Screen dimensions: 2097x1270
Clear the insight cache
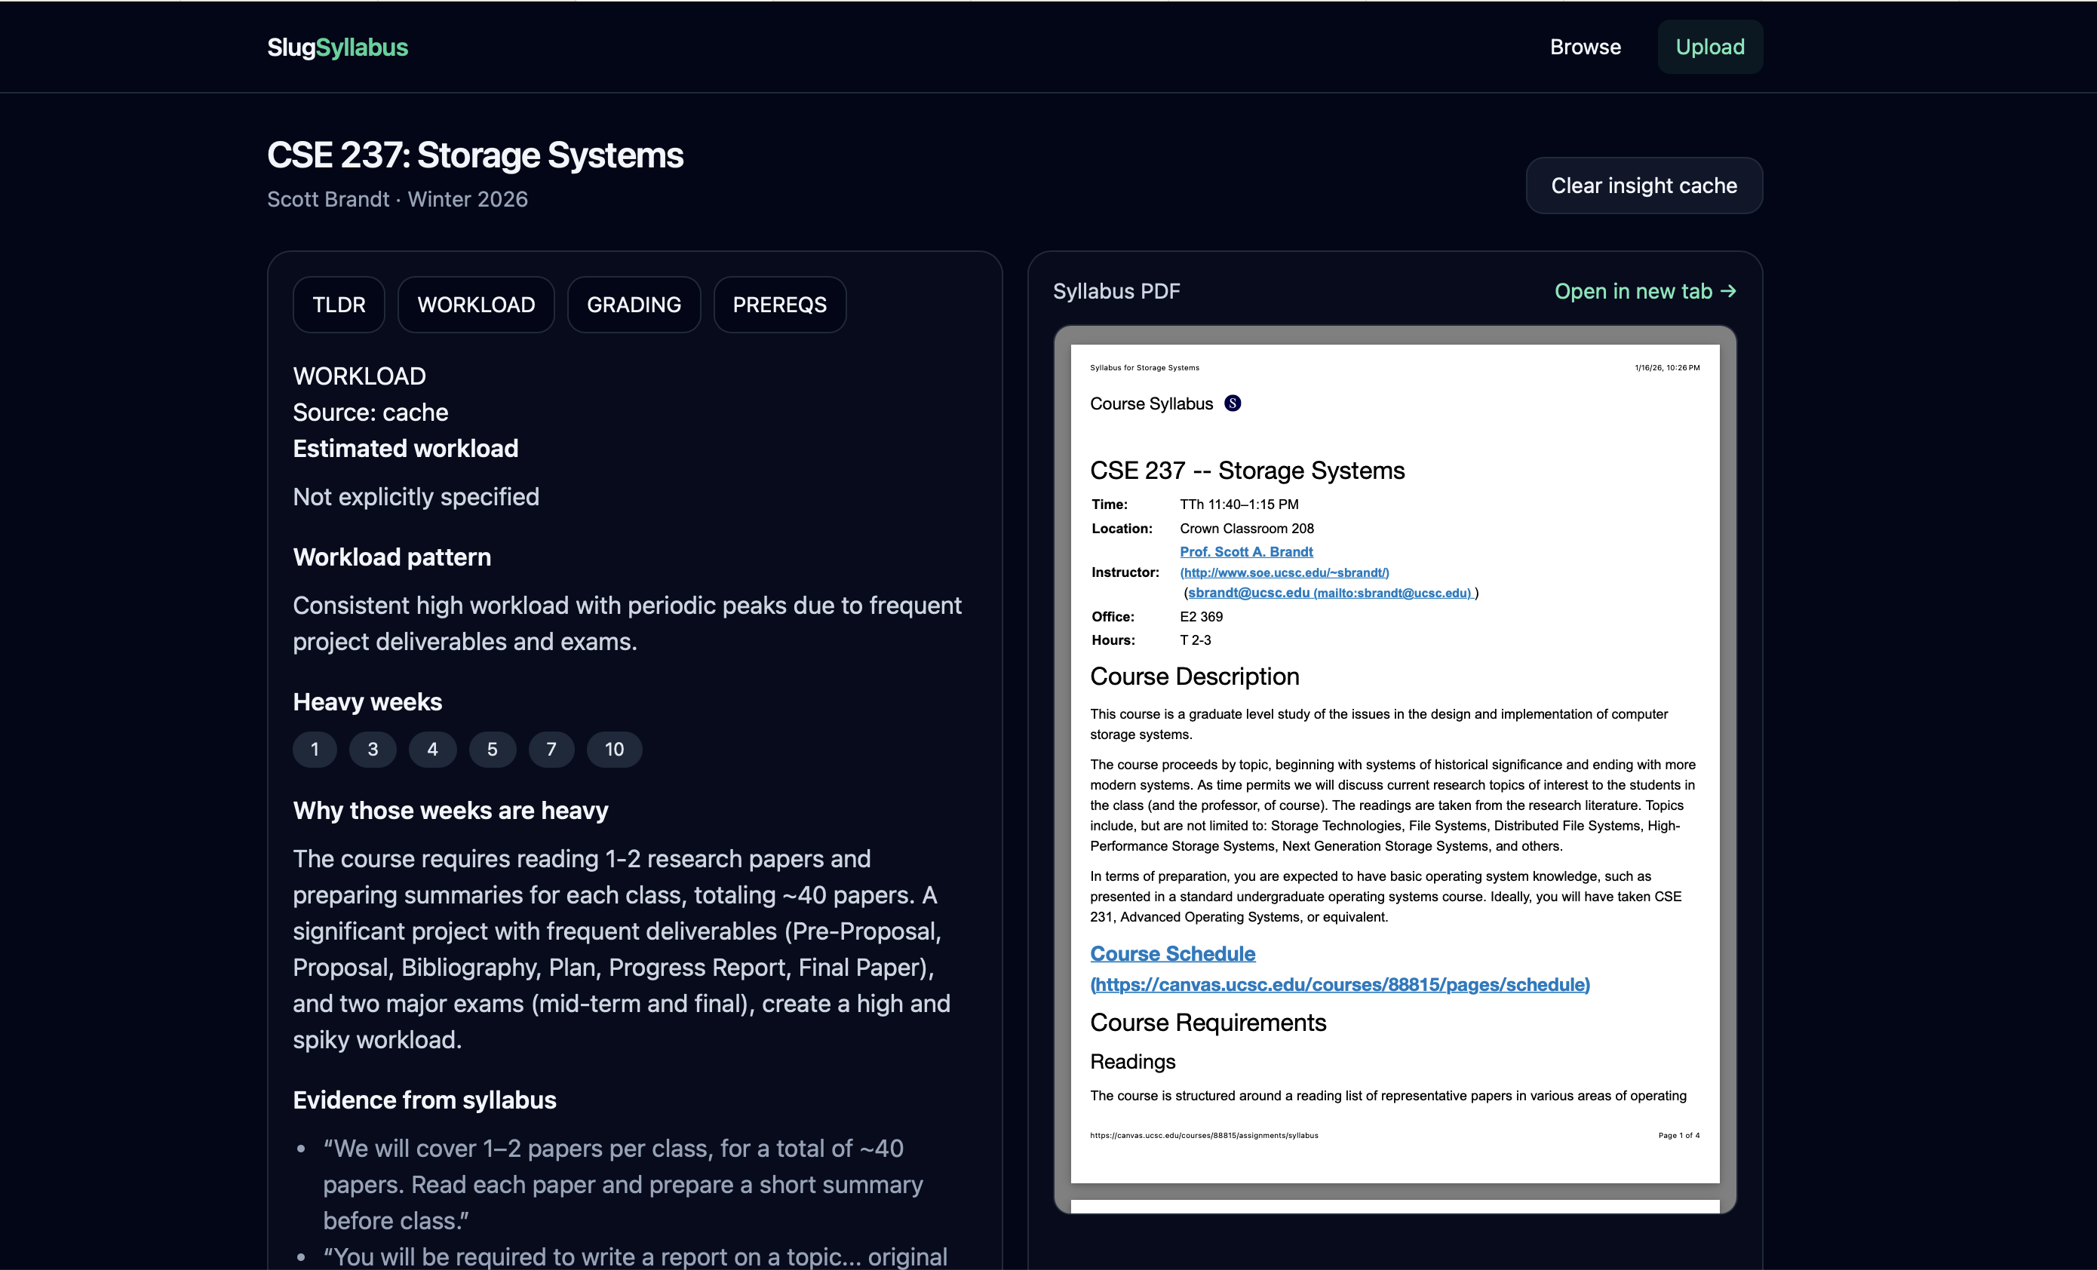[x=1643, y=186]
